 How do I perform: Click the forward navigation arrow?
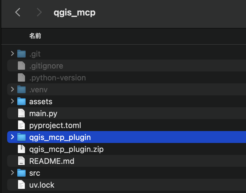[x=39, y=13]
